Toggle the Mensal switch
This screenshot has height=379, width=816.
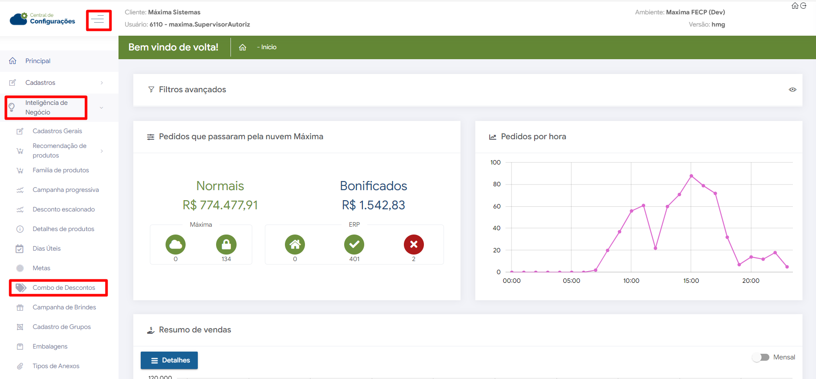[761, 357]
